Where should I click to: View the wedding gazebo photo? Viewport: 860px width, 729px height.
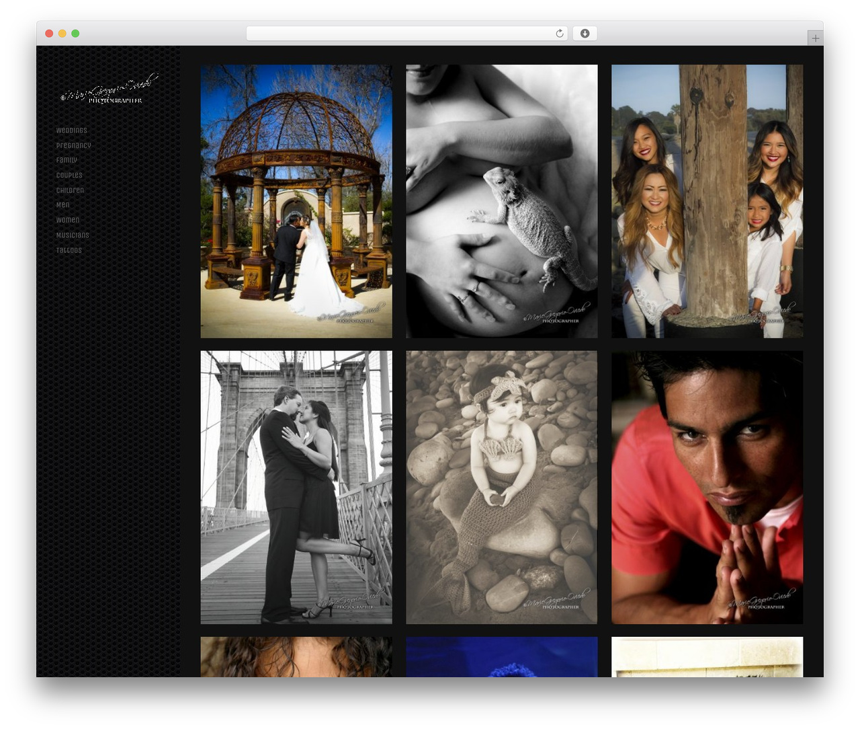point(296,201)
